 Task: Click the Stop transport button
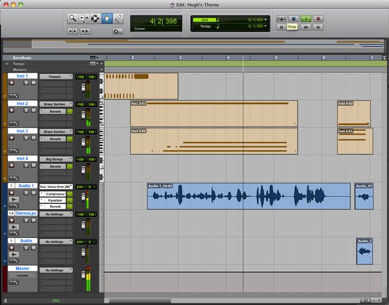tap(292, 19)
